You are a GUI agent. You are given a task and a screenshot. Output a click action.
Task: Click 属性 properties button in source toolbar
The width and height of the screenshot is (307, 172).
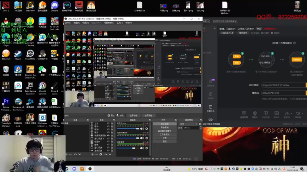click(x=111, y=115)
